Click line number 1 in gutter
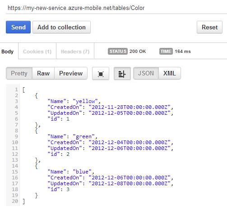The width and height of the screenshot is (227, 211). (16, 89)
